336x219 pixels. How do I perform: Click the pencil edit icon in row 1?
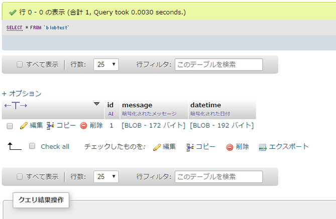pyautogui.click(x=24, y=126)
